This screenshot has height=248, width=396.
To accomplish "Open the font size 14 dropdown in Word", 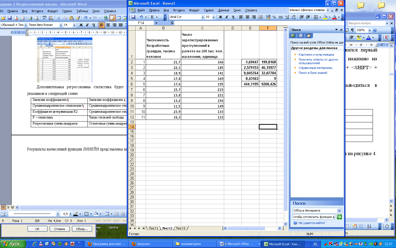I will pos(74,25).
